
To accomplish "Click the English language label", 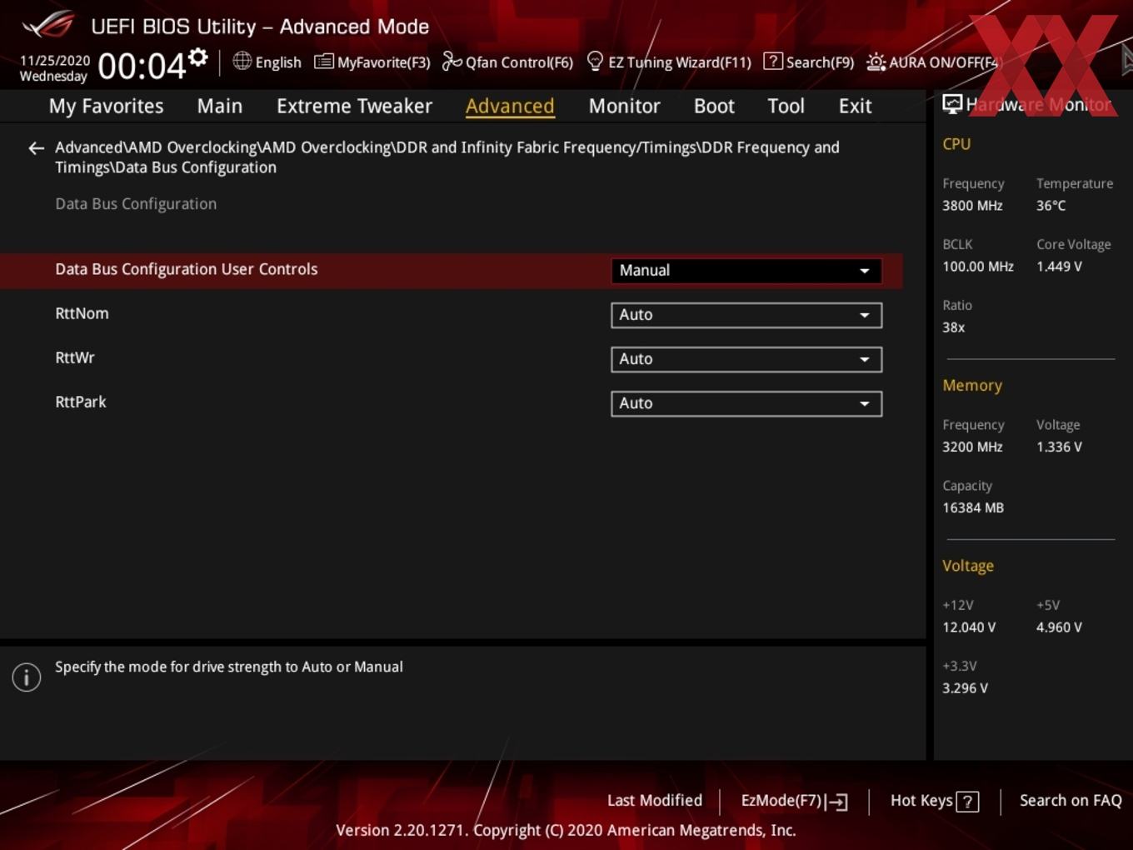I will point(278,62).
